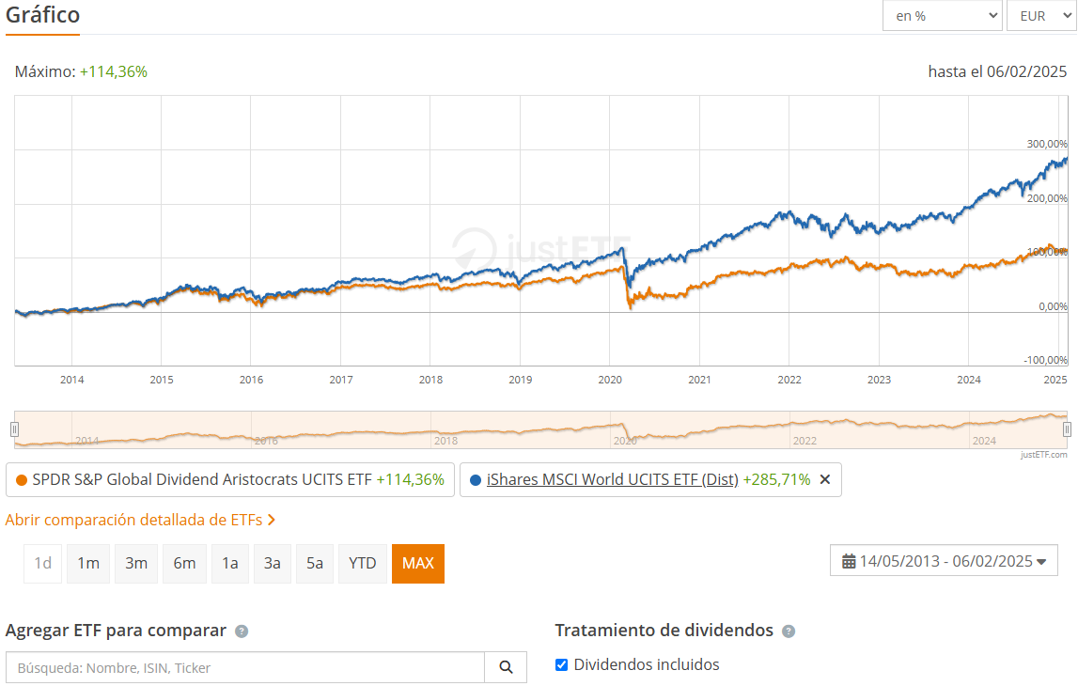The width and height of the screenshot is (1078, 686).
Task: Click the arrow after Abrir comparación detallada
Action: coord(272,520)
